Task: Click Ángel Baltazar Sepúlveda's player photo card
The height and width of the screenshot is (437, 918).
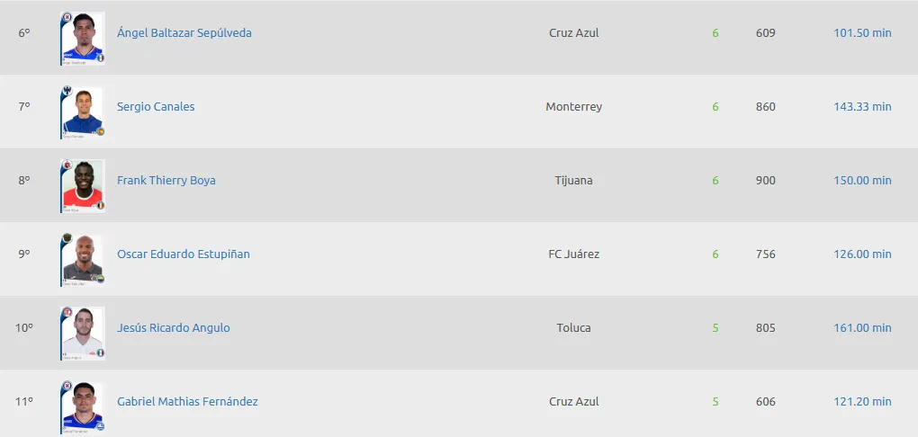Action: [x=83, y=38]
